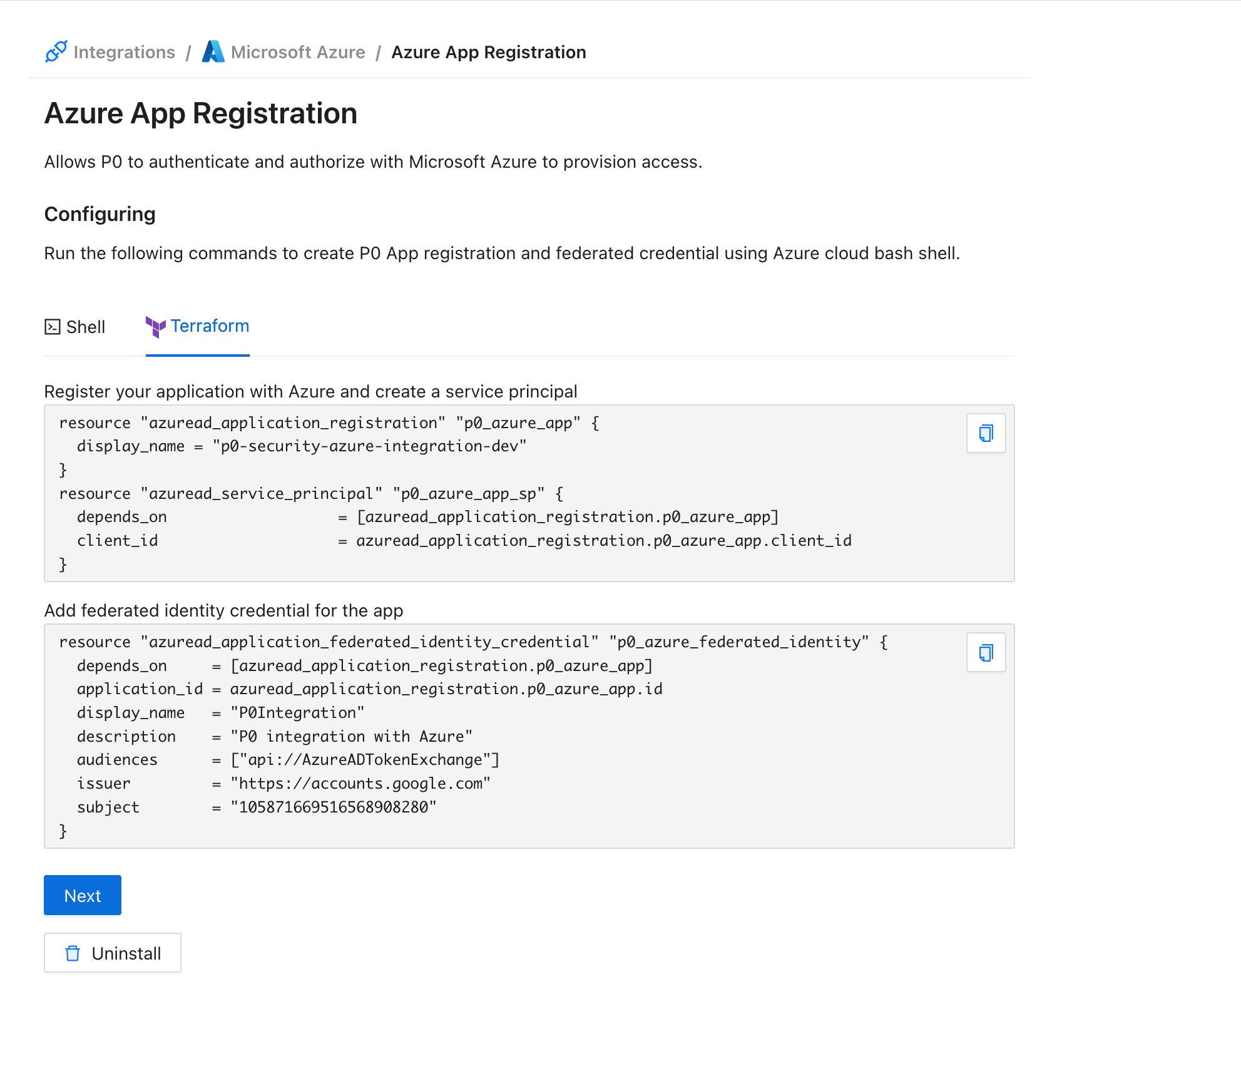
Task: Click the Shell terminal icon
Action: [x=53, y=327]
